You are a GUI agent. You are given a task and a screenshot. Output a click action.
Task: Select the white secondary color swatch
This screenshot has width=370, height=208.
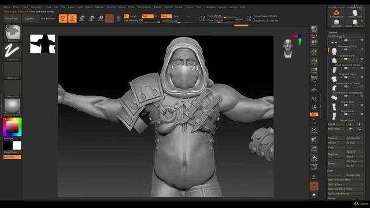pos(17,146)
